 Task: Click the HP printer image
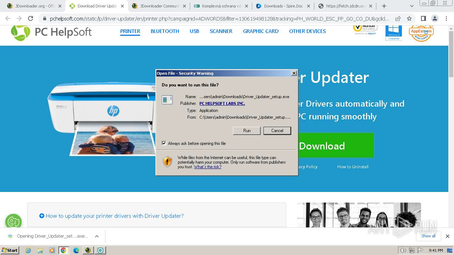pos(101,118)
